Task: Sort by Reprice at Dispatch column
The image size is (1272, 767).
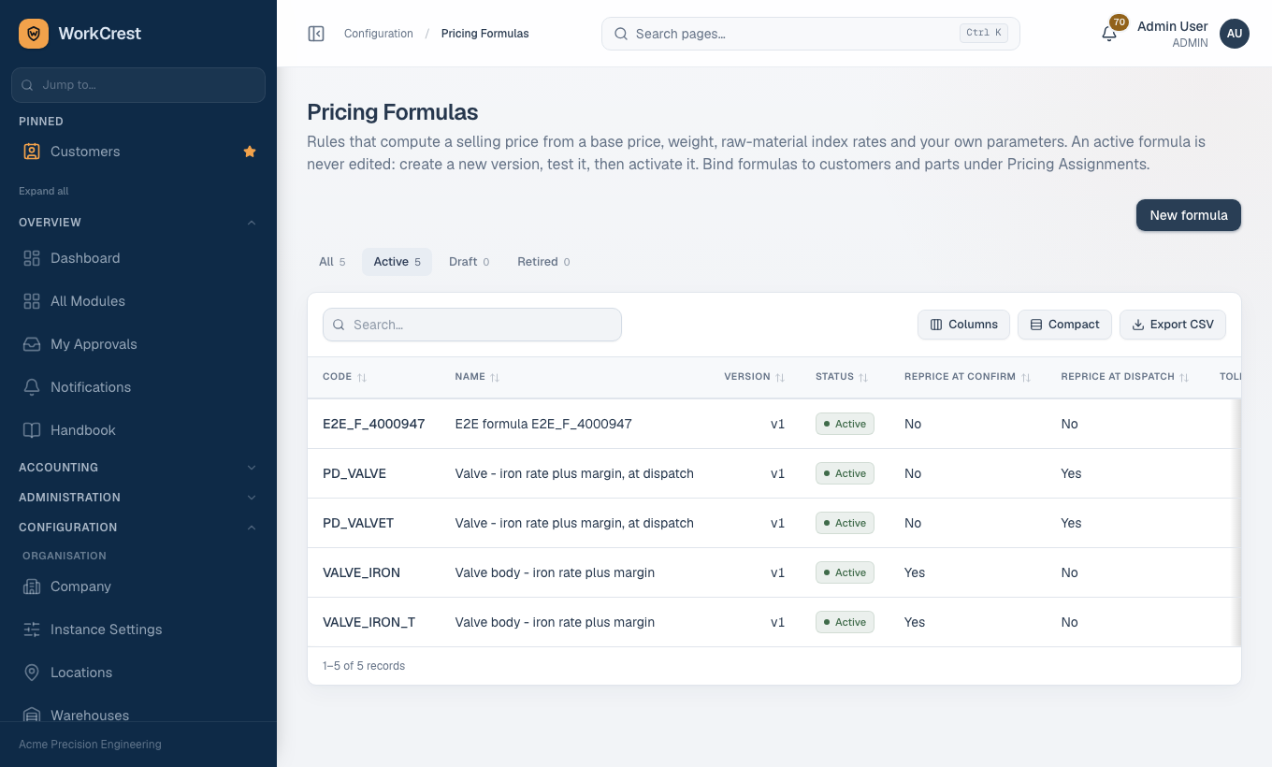Action: (1125, 377)
